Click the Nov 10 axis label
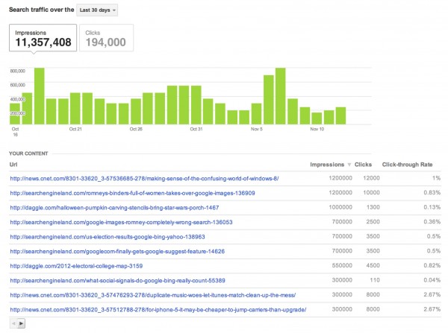This screenshot has width=448, height=333. click(x=317, y=129)
